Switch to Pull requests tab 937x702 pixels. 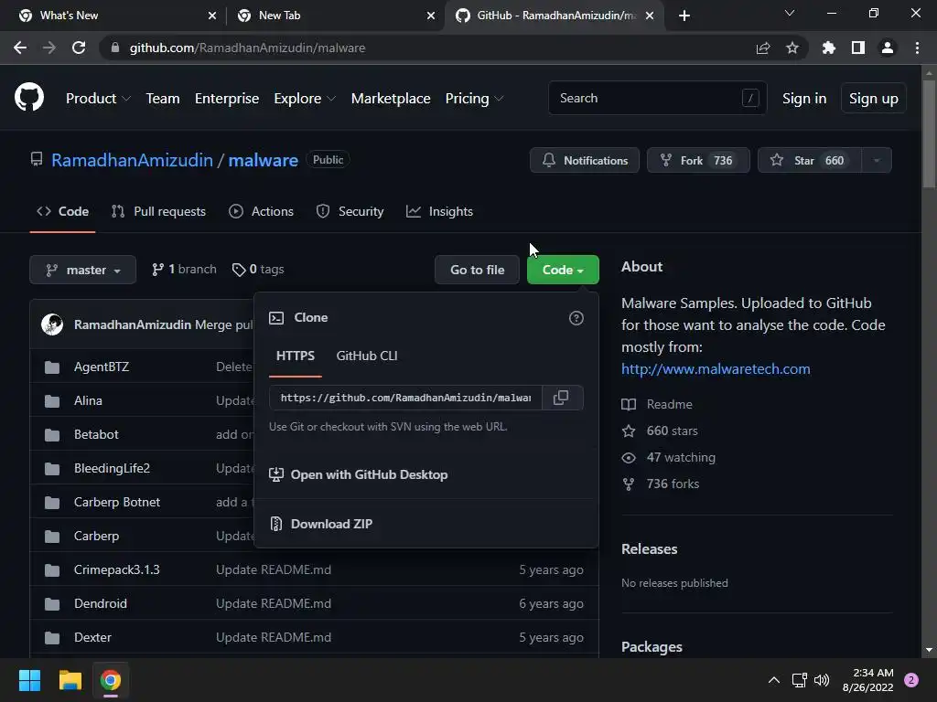pyautogui.click(x=159, y=211)
